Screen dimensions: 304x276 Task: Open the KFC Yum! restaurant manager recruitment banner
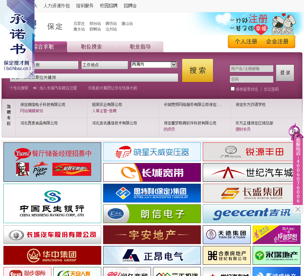[52, 162]
